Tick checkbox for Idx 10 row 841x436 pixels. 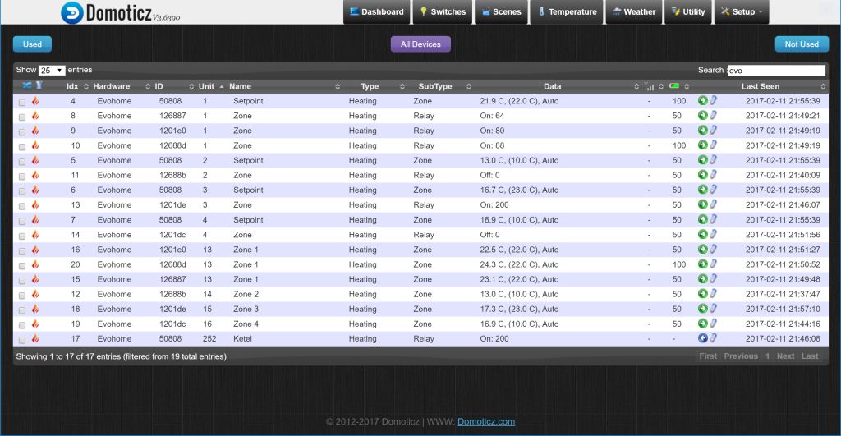click(22, 146)
